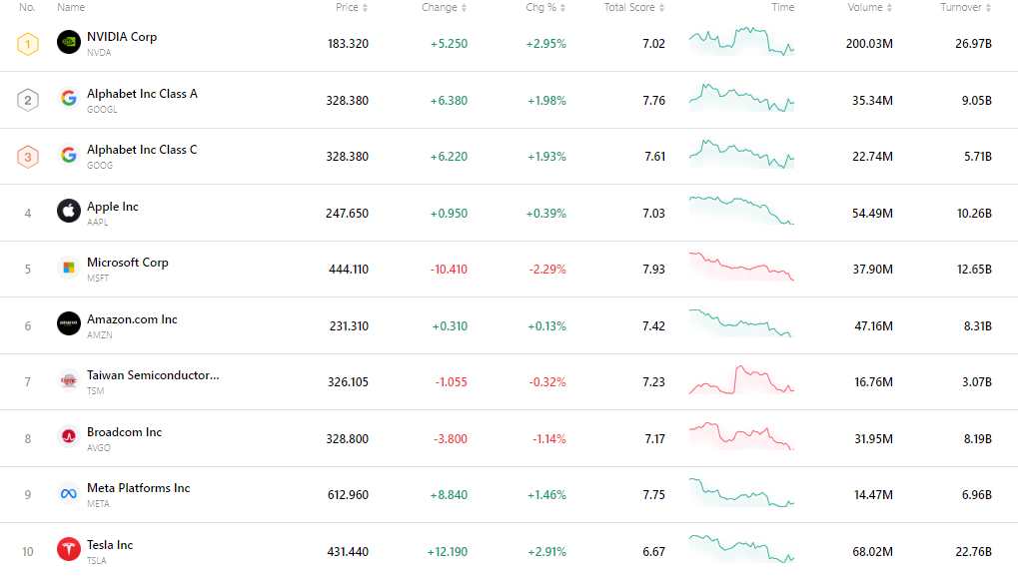This screenshot has width=1018, height=576.
Task: Click the gold rank badge for NVIDIA
Action: pos(27,43)
